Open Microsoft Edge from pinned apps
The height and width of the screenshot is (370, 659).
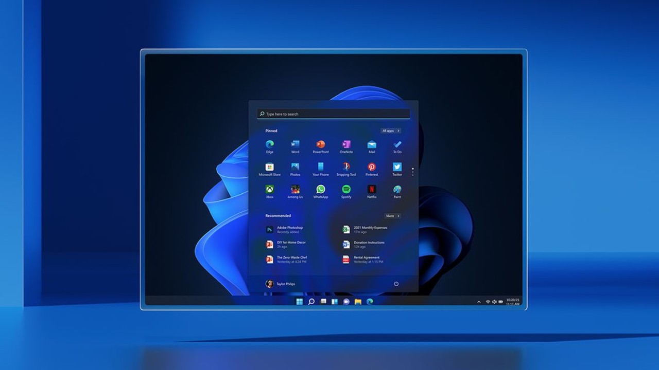269,145
